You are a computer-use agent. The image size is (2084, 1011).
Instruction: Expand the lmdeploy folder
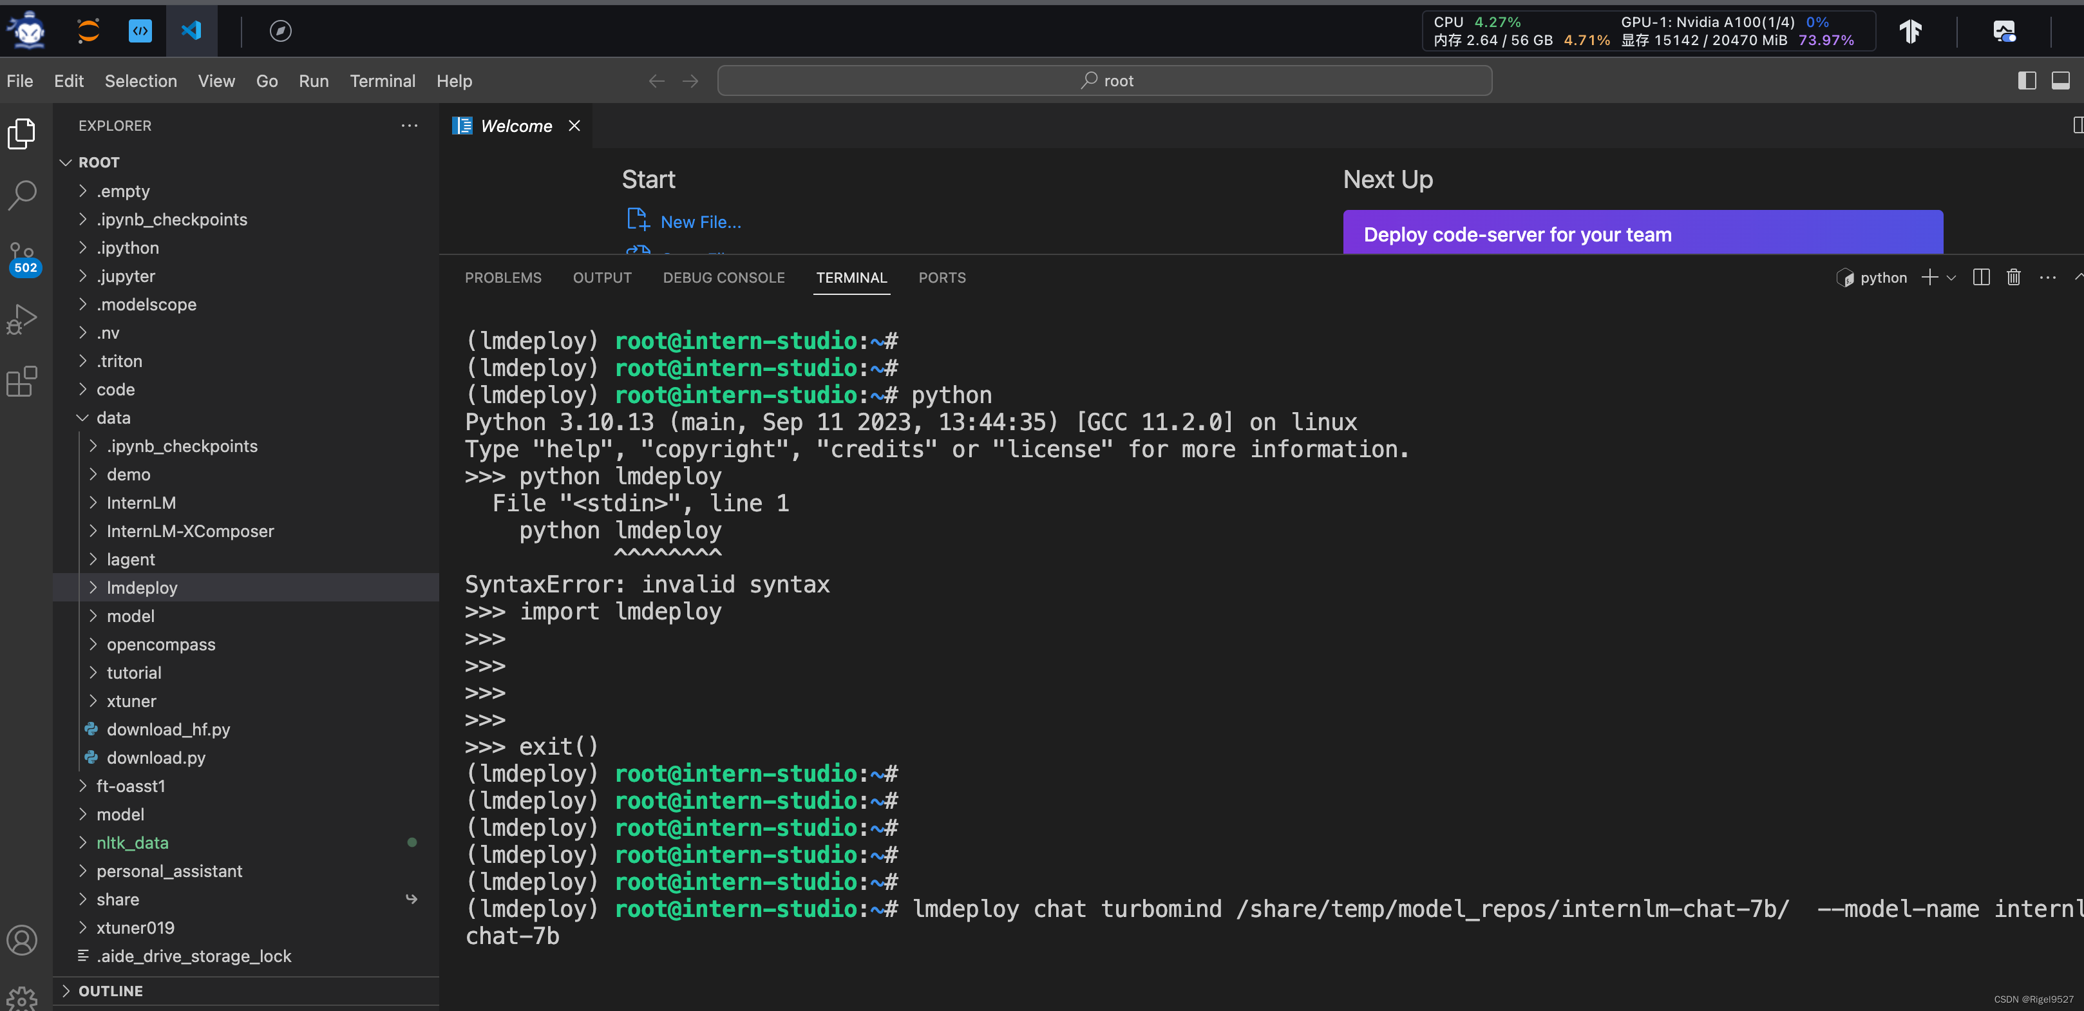142,588
